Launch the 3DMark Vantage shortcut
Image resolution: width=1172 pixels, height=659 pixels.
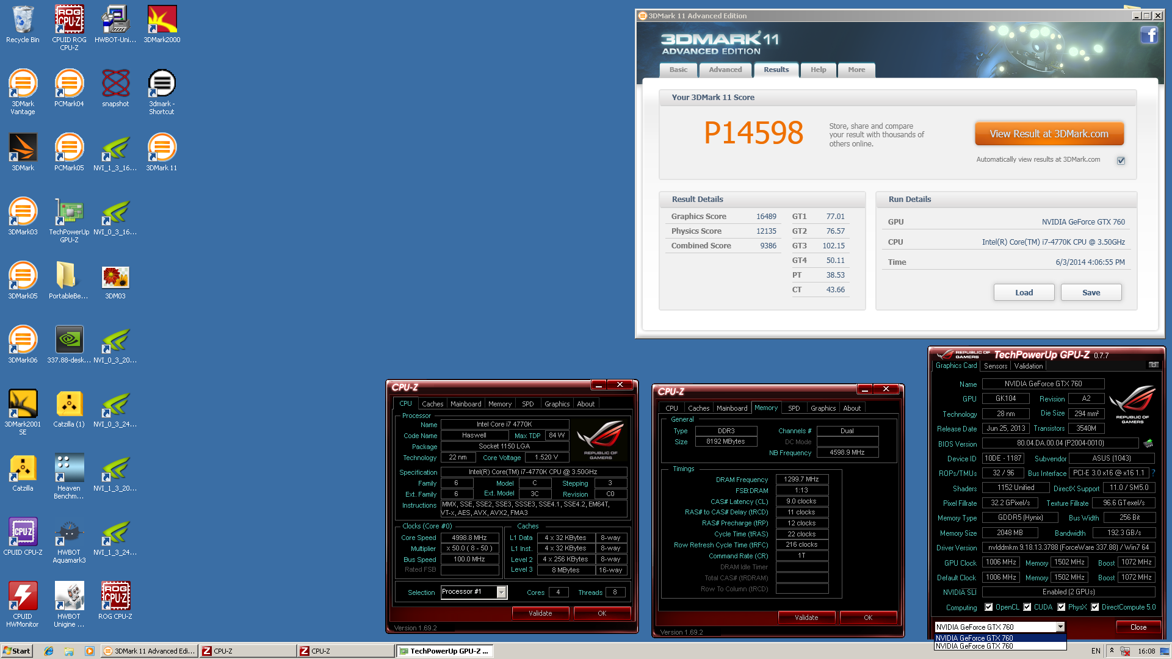point(23,92)
